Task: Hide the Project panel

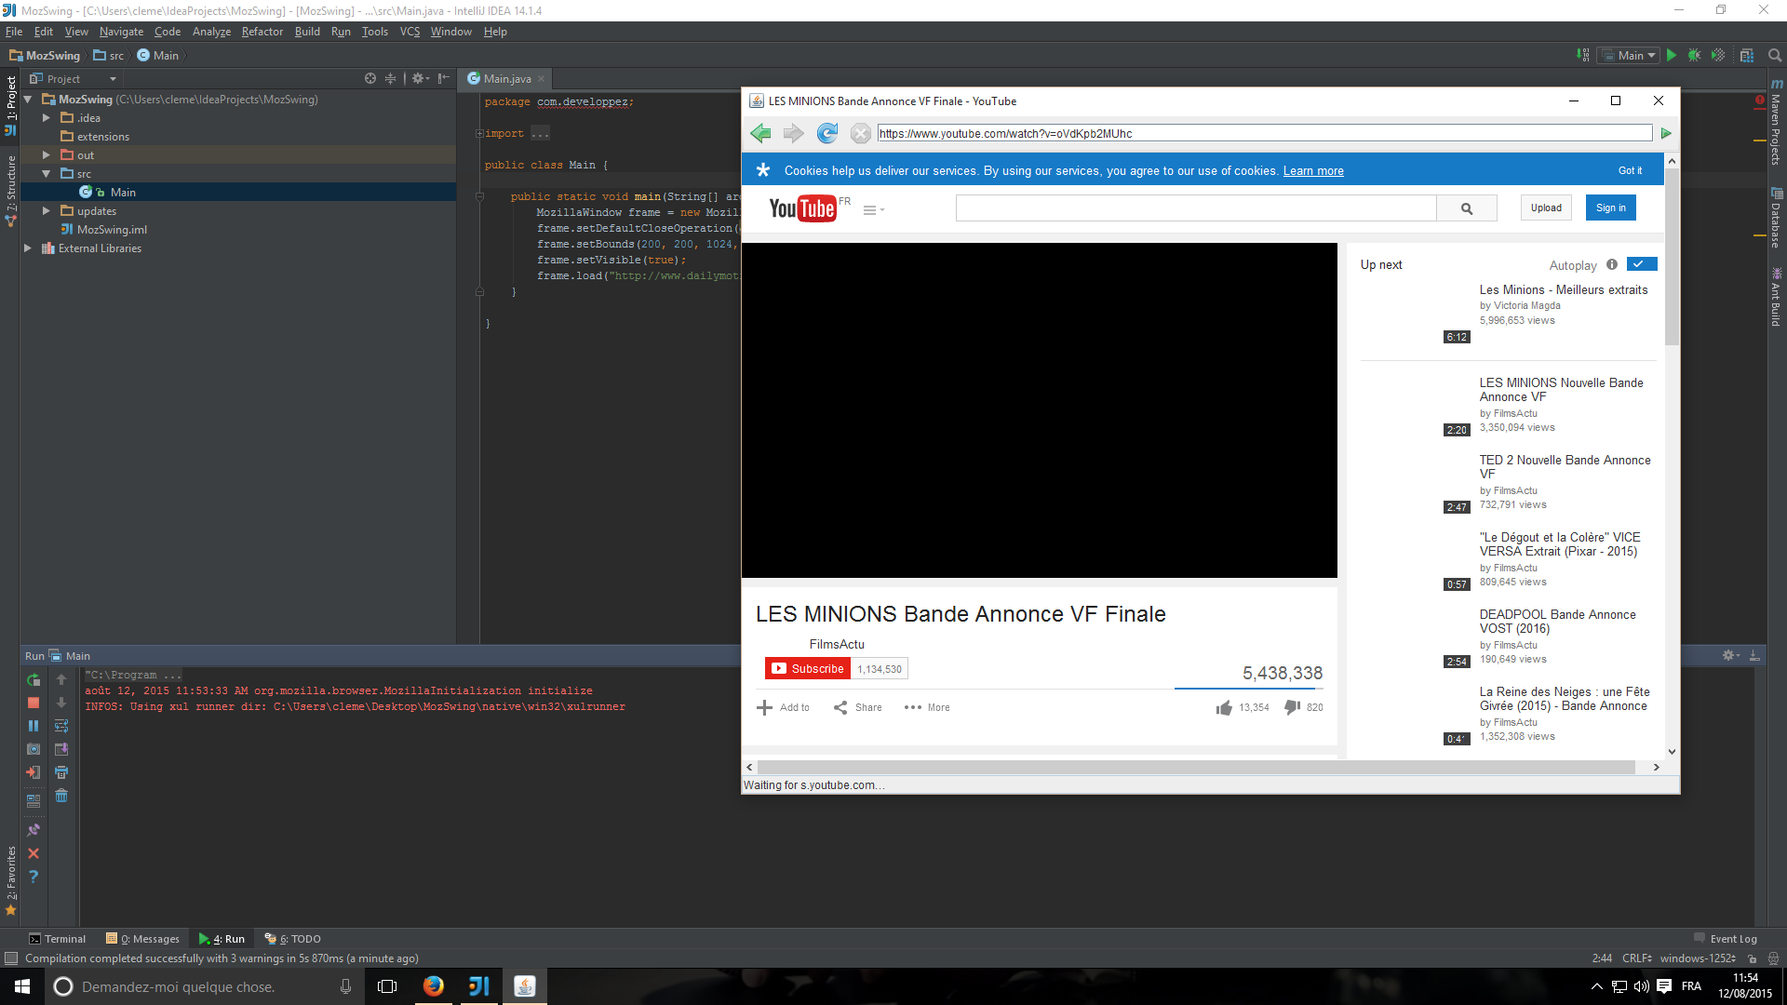Action: click(x=444, y=79)
